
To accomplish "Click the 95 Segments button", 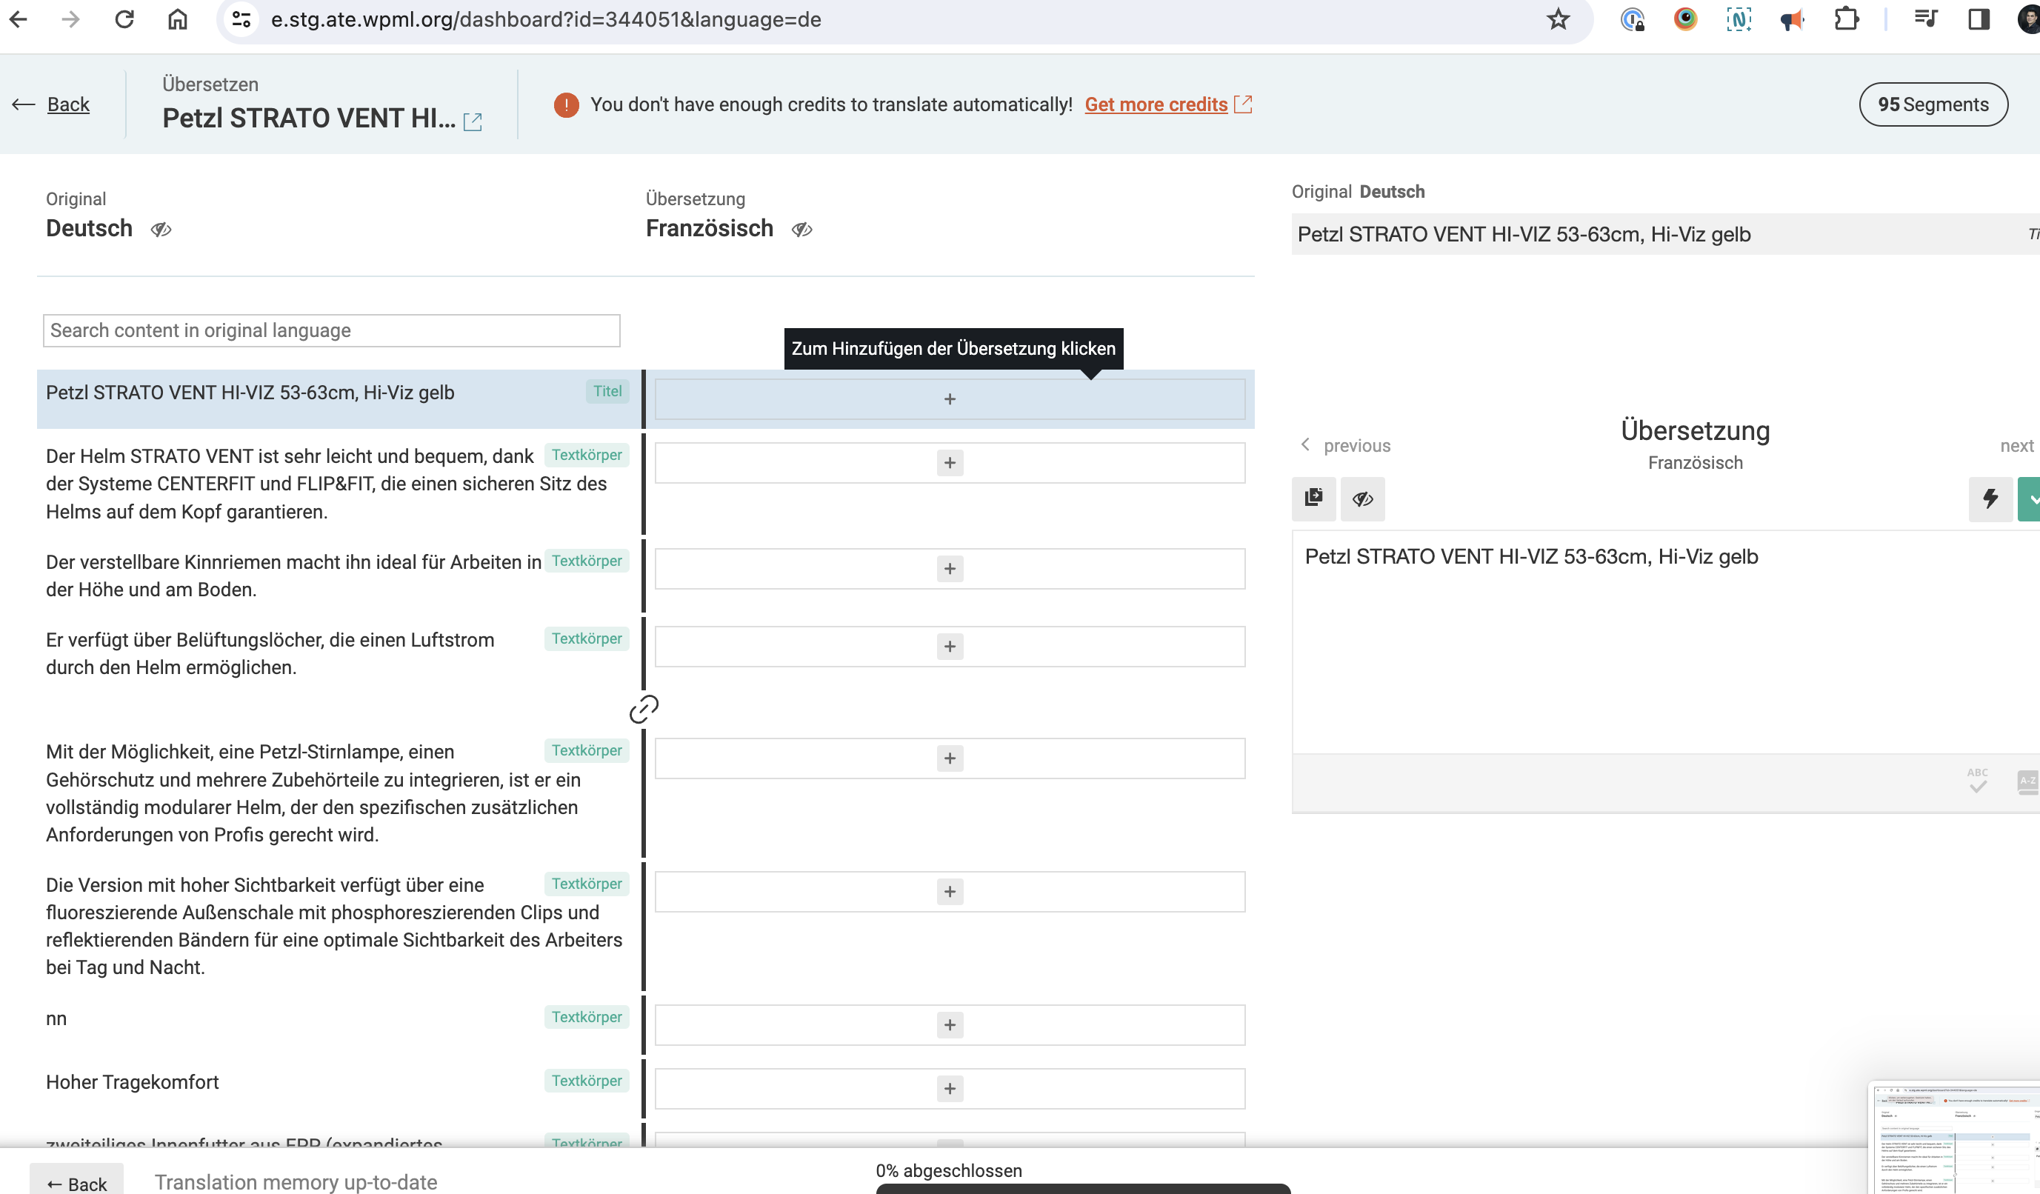I will coord(1933,104).
